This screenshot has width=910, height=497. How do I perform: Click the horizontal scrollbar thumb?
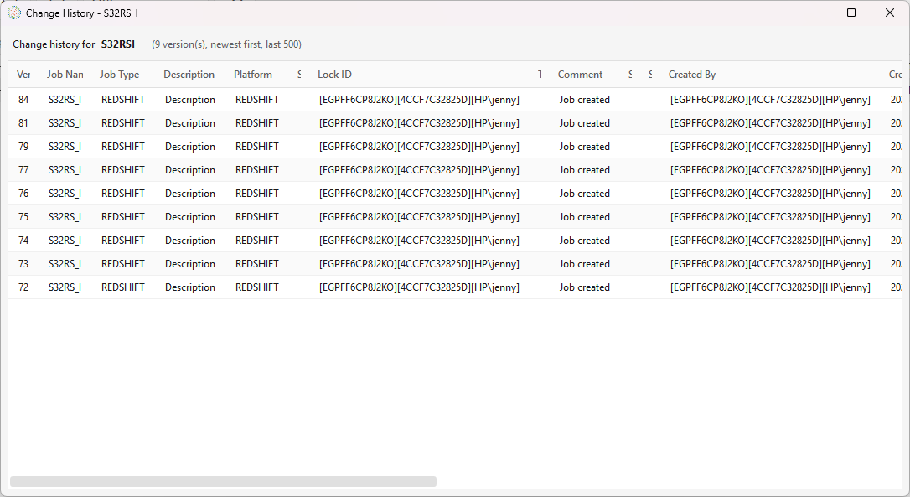pyautogui.click(x=223, y=481)
